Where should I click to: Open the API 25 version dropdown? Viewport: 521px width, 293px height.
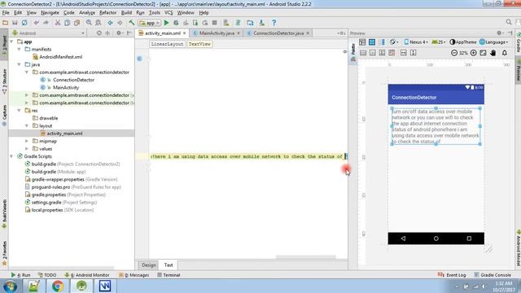(x=439, y=42)
